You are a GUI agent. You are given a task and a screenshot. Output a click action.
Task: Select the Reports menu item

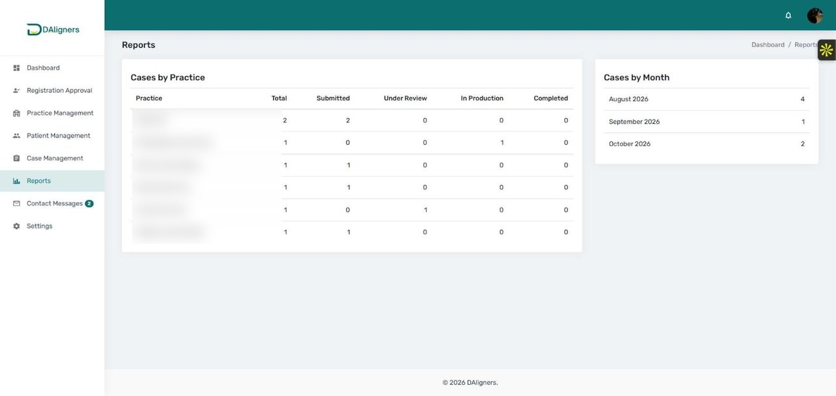pyautogui.click(x=52, y=181)
